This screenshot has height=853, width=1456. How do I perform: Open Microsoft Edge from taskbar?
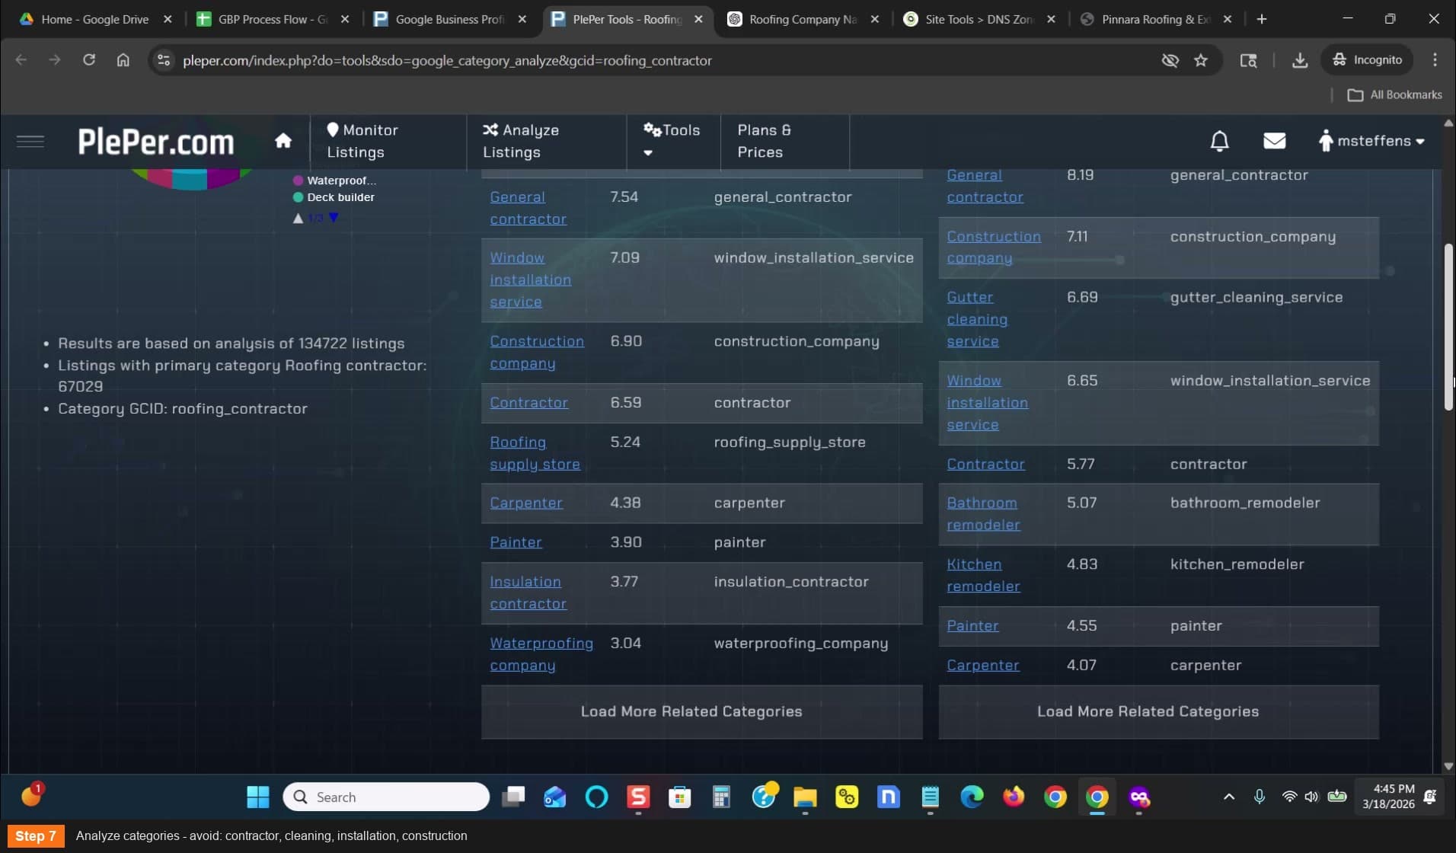coord(972,797)
